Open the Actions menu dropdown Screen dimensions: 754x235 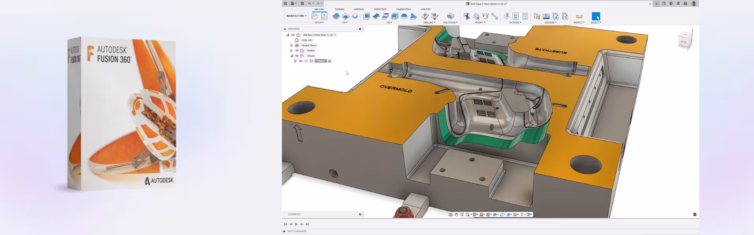coord(515,22)
